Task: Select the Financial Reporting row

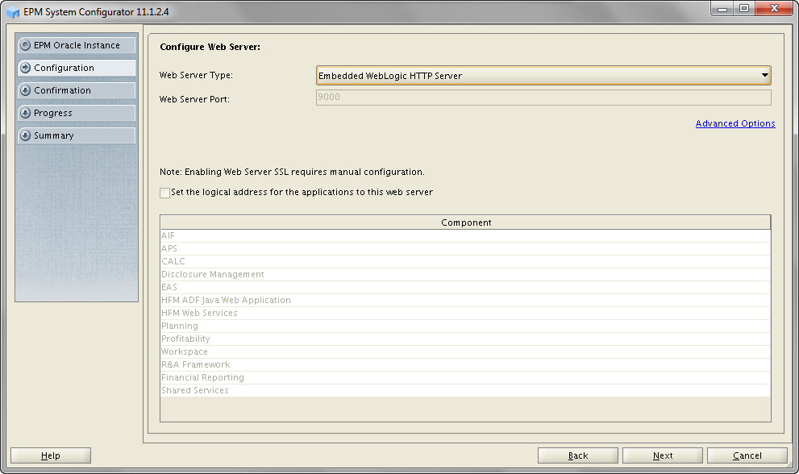Action: [465, 378]
